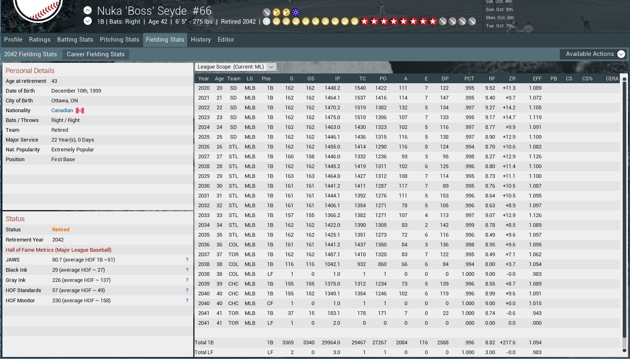Select the 2042 Fielding Stats button

pyautogui.click(x=31, y=54)
